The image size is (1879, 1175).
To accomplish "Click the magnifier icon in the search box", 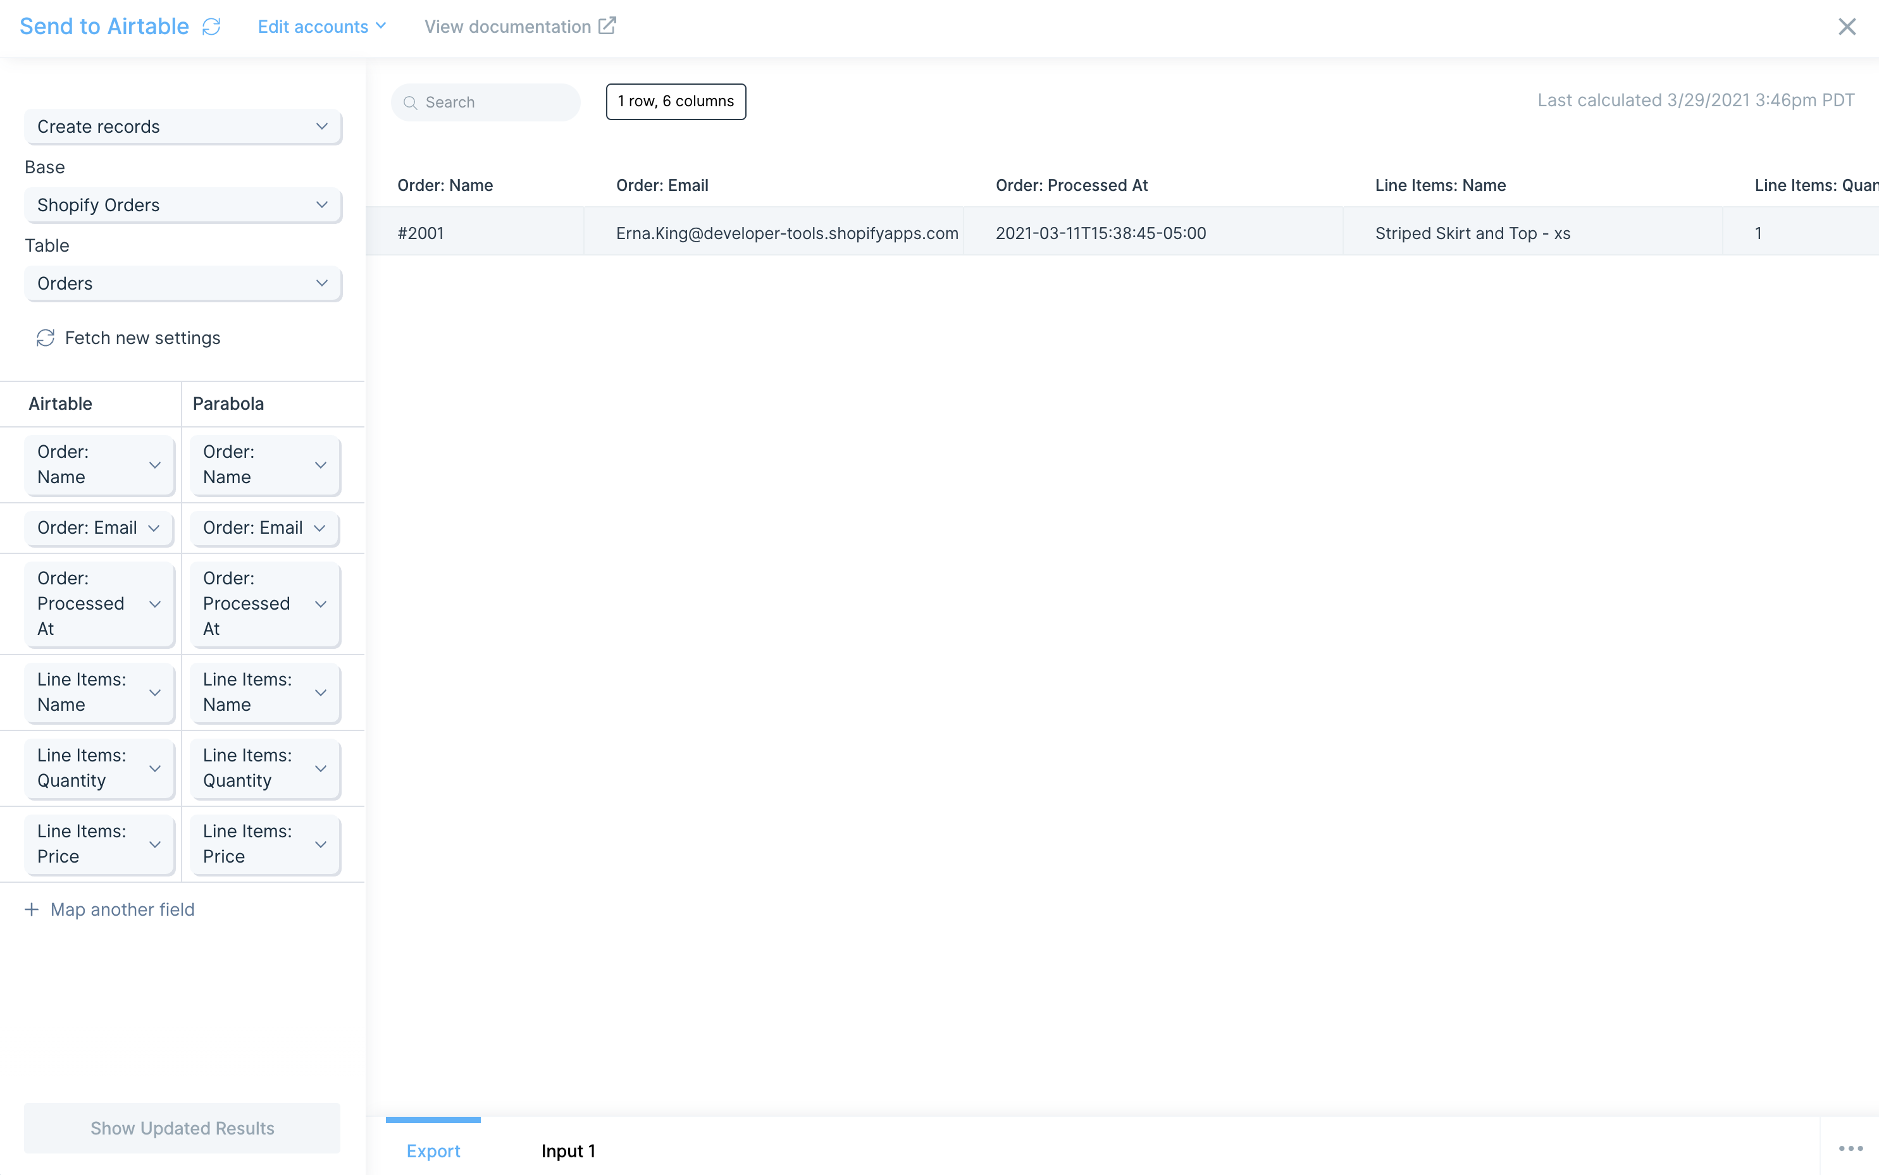I will pyautogui.click(x=411, y=102).
